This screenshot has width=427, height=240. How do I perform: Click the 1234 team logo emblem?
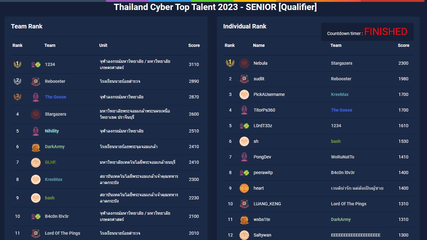(35, 64)
